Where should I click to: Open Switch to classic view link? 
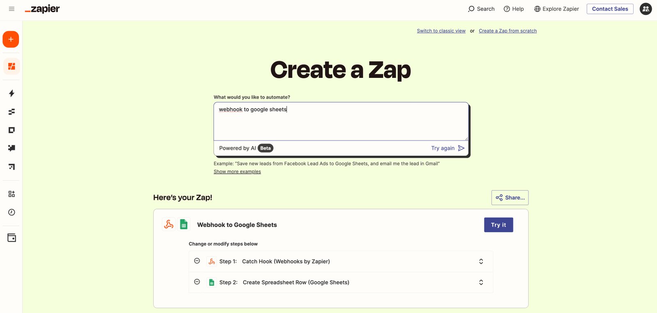(x=441, y=31)
